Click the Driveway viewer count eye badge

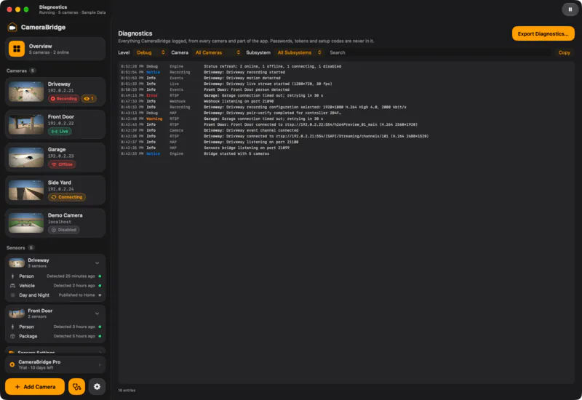pos(89,99)
